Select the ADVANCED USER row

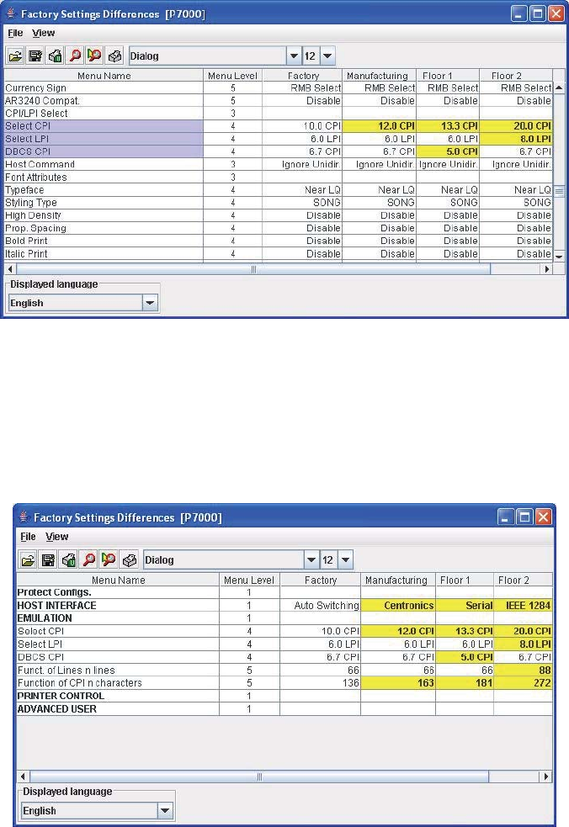point(284,709)
